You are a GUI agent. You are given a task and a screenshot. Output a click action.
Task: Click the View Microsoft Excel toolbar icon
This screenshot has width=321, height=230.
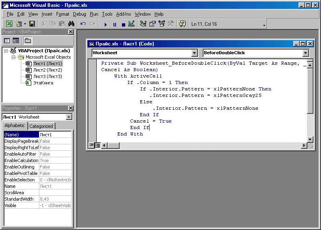pyautogui.click(x=9, y=24)
